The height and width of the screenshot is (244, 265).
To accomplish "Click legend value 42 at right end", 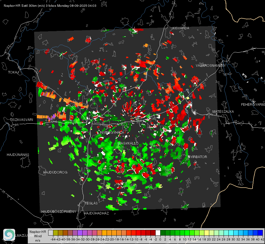I will click(x=263, y=239).
